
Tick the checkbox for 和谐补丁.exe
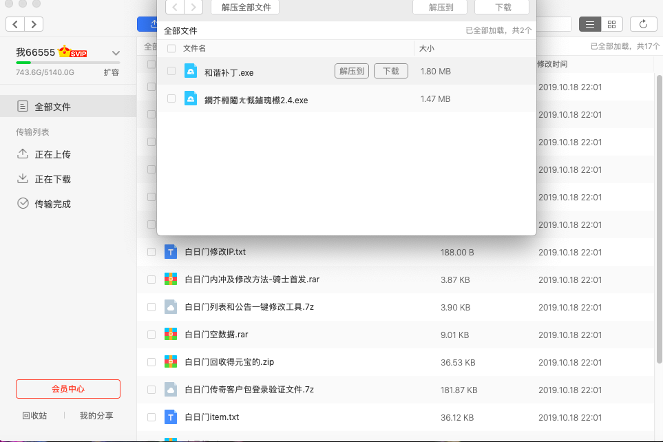click(171, 71)
